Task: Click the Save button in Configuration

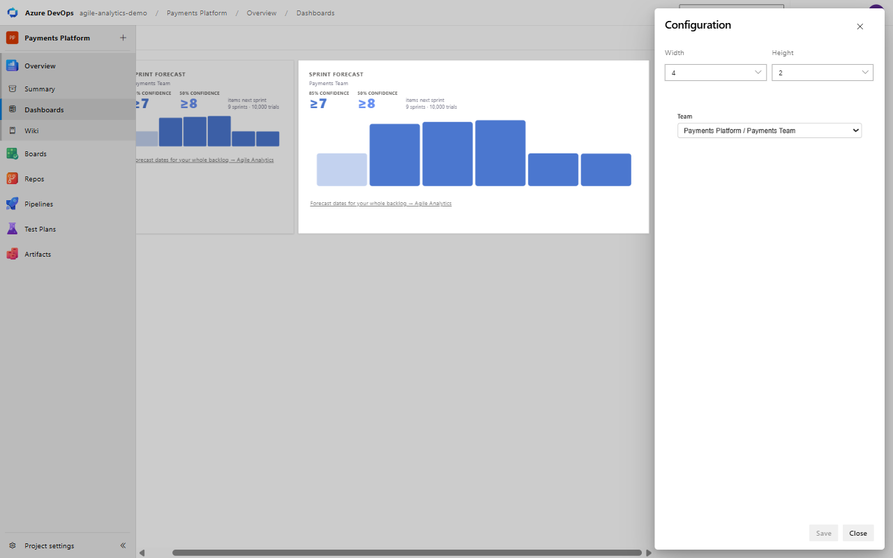Action: [823, 533]
